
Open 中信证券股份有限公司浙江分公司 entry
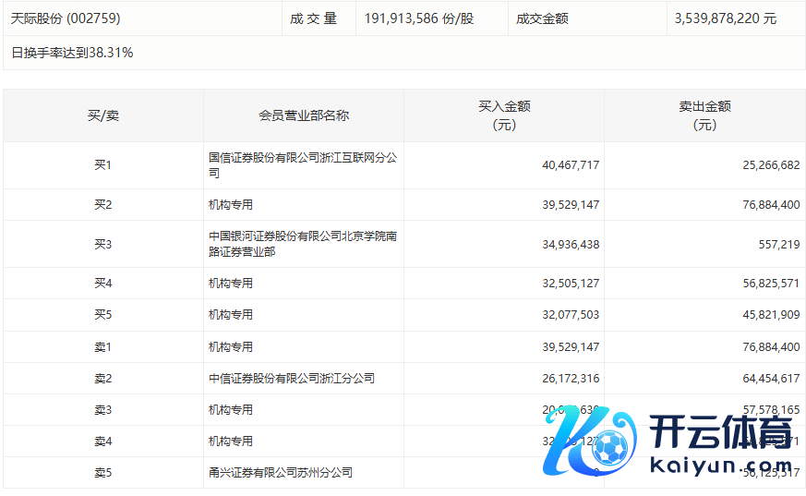292,379
